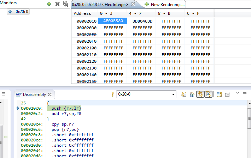
Task: Click the 8 - B column header
Action: click(164, 13)
